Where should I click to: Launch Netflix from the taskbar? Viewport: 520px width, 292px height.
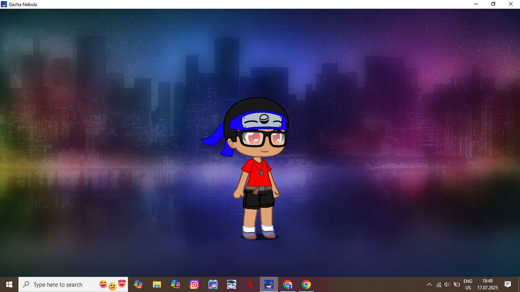coord(250,284)
